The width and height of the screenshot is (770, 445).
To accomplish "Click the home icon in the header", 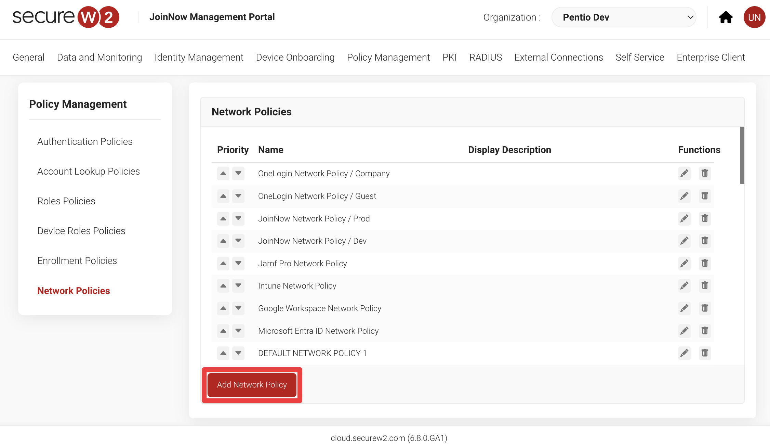I will pos(726,17).
